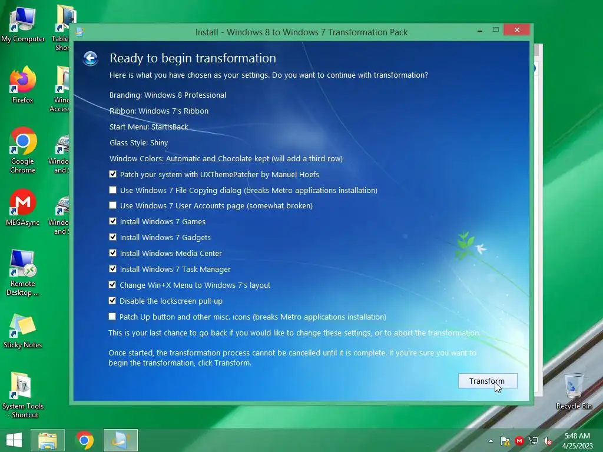Viewport: 603px width, 452px height.
Task: Launch Firefox from the desktop
Action: point(23,85)
